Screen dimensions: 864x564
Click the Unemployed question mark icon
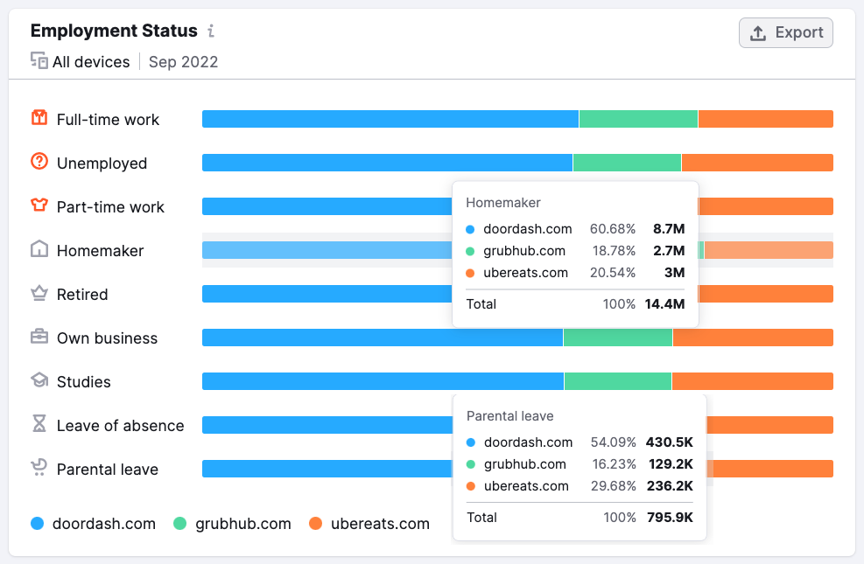[39, 161]
